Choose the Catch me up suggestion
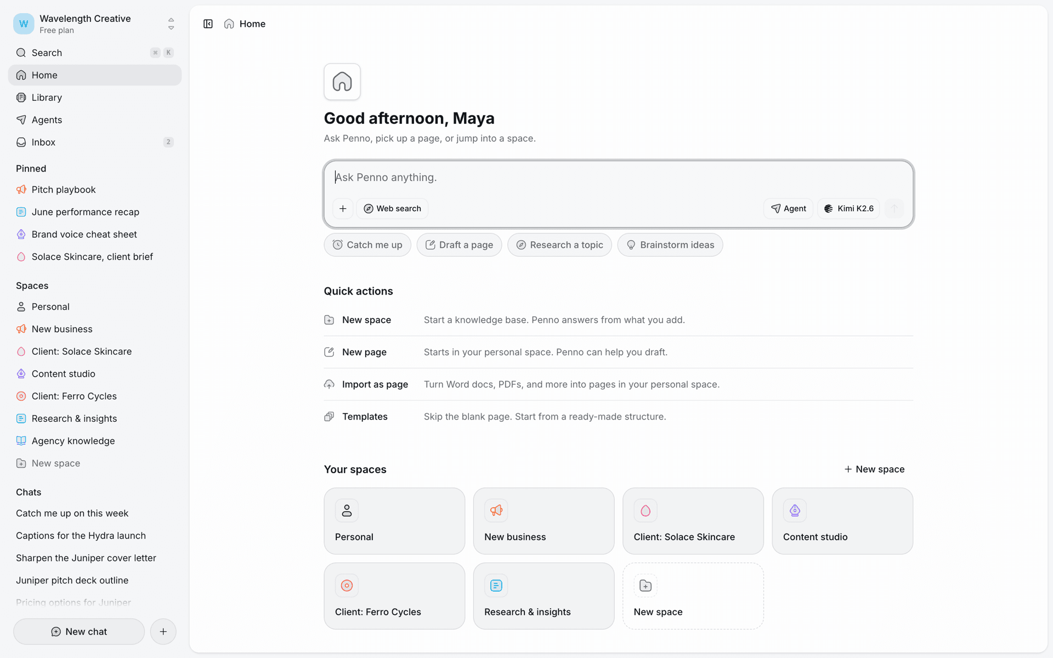 [x=367, y=245]
